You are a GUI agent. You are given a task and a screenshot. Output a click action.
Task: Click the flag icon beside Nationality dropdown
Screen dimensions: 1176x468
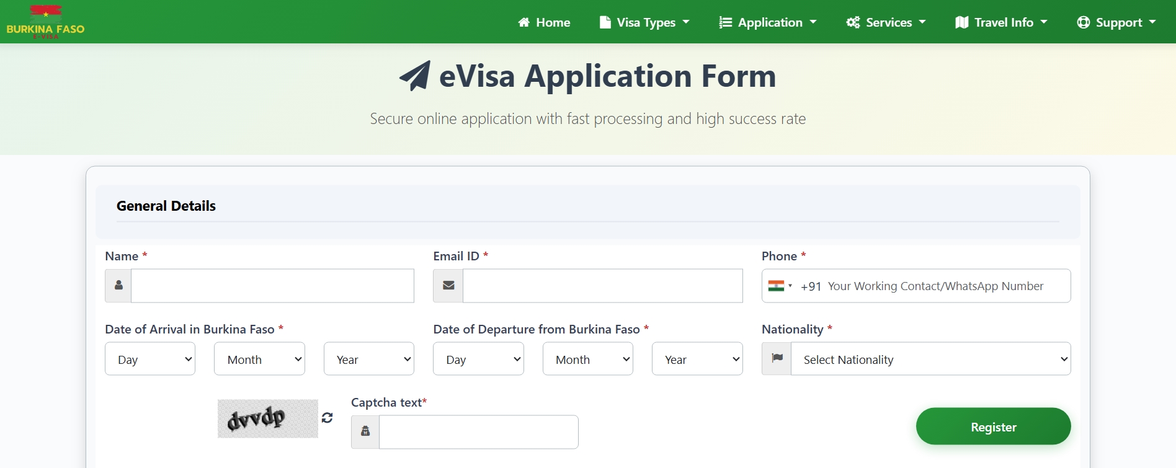(x=777, y=359)
